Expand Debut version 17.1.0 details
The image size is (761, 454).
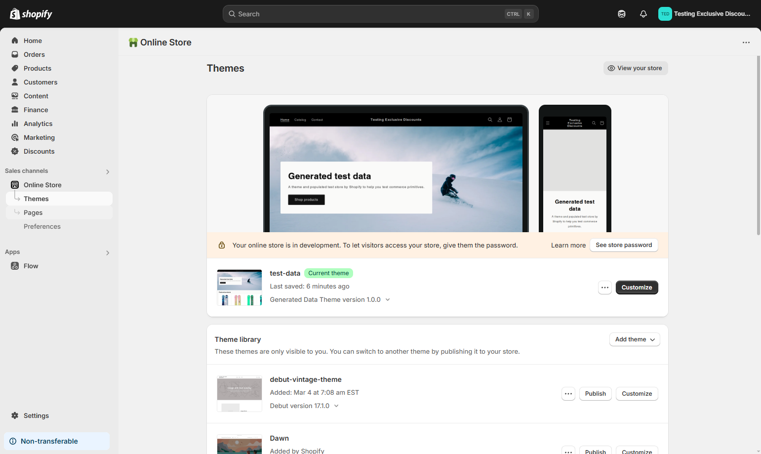pos(336,406)
